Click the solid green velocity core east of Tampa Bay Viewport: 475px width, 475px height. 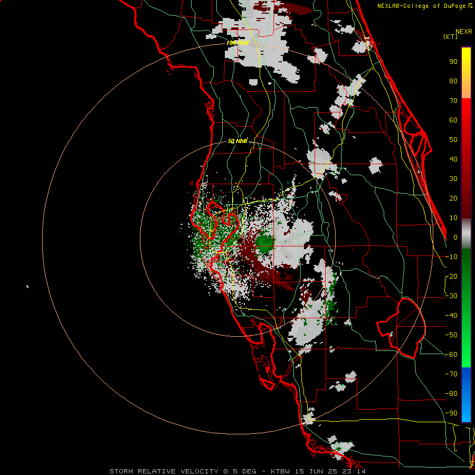[x=265, y=243]
